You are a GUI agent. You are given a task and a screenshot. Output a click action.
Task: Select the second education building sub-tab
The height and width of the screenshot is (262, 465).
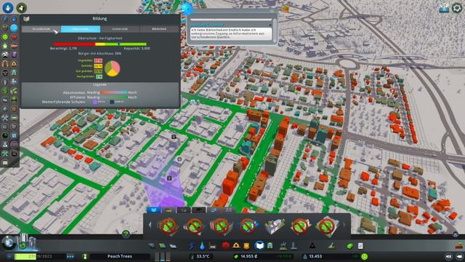[169, 210]
